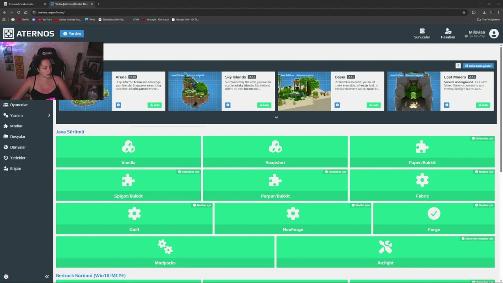This screenshot has width=503, height=283.
Task: Go to browser home page
Action: coord(26,12)
